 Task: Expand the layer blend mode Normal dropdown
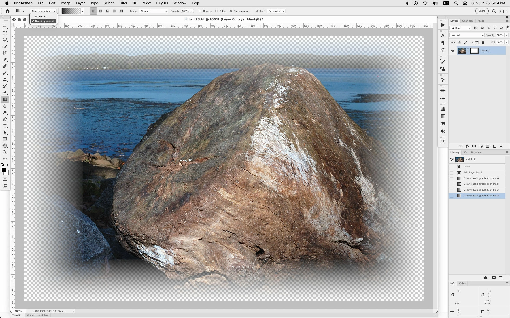point(467,35)
